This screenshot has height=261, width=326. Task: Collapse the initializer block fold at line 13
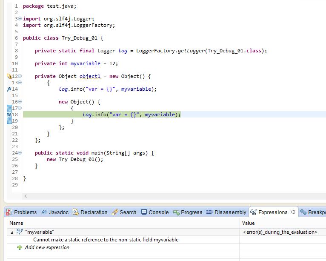20,83
